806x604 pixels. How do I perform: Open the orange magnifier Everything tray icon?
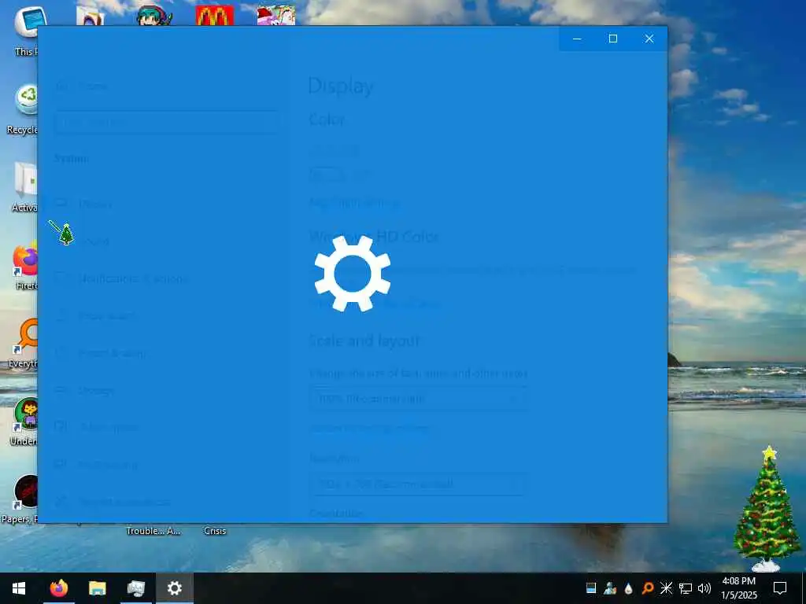click(x=648, y=588)
